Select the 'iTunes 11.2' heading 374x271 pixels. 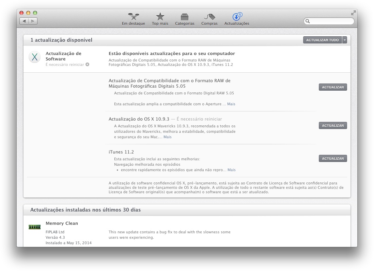click(x=121, y=152)
